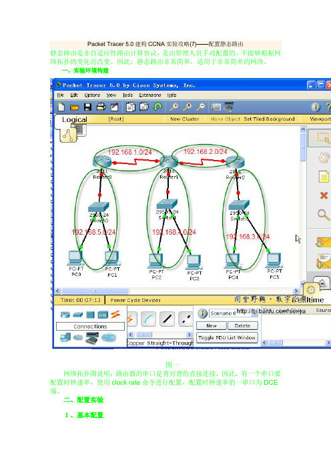Select the Routers device category icon
This screenshot has height=468, width=331.
coord(65,315)
